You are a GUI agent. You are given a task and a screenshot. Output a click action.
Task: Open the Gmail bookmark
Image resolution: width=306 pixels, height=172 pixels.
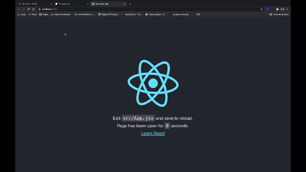click(33, 15)
